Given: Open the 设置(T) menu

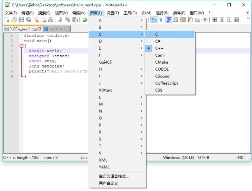Looking at the screenshot, I should click(x=113, y=13).
